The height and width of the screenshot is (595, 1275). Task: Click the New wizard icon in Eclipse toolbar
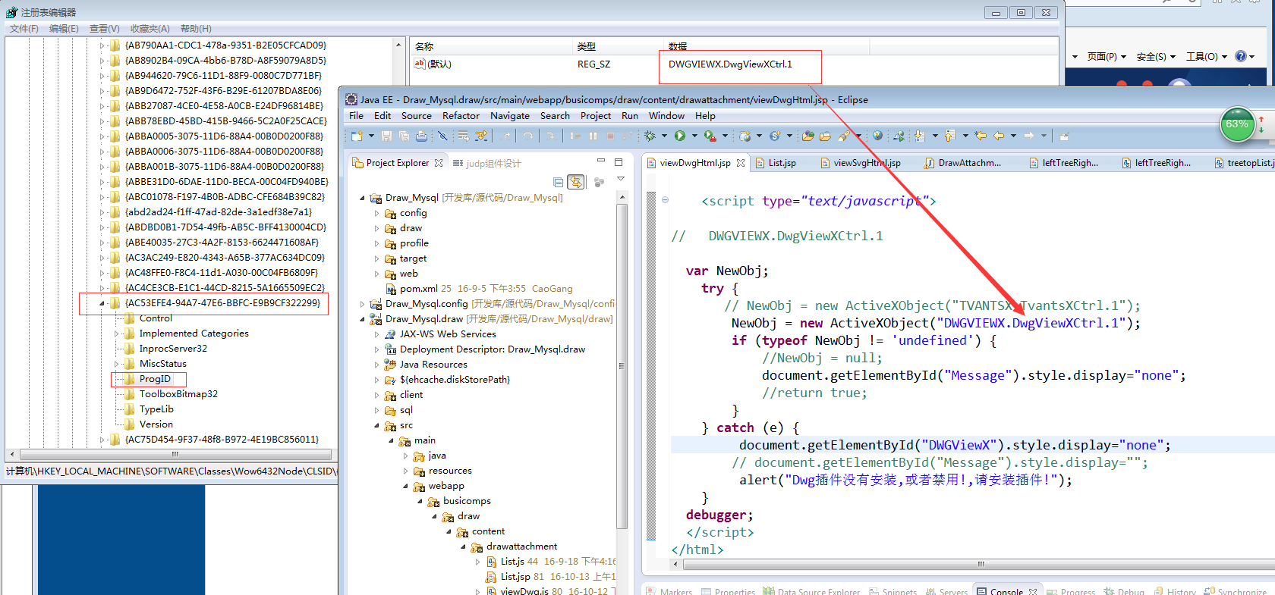[x=357, y=136]
